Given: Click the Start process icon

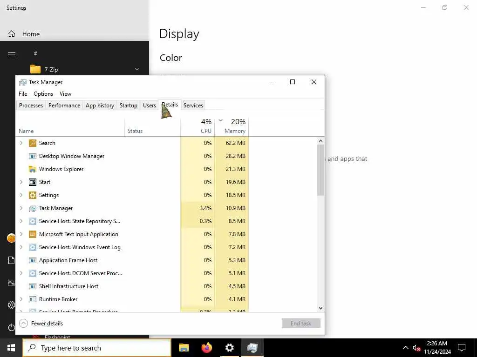Looking at the screenshot, I should (x=33, y=182).
